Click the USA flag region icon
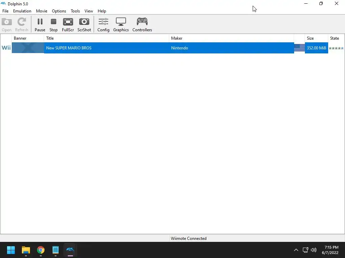The width and height of the screenshot is (345, 258). click(300, 48)
